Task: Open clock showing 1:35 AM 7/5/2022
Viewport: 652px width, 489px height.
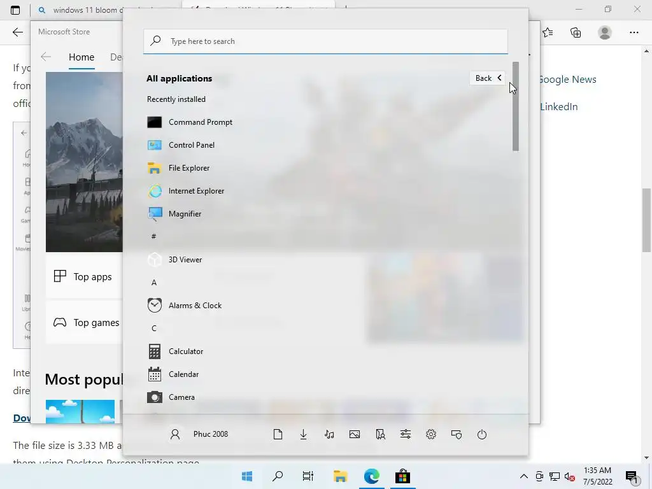Action: tap(597, 476)
